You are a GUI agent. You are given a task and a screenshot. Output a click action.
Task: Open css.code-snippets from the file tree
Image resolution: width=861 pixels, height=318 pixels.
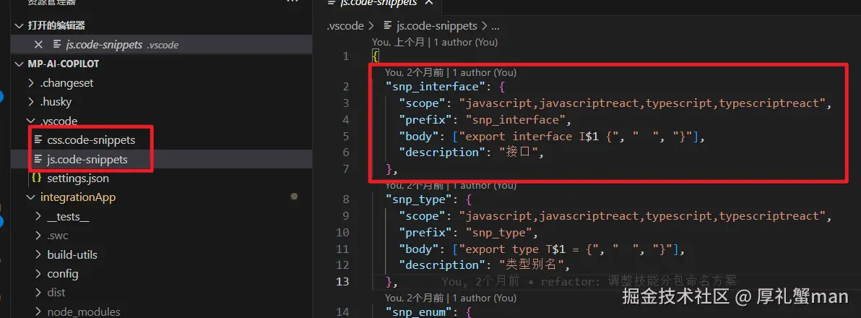pyautogui.click(x=91, y=140)
